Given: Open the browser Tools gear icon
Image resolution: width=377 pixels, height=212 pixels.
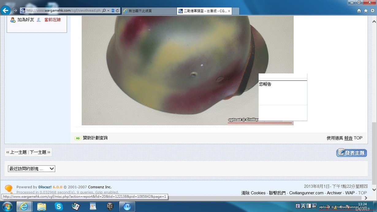Looking at the screenshot, I should (x=372, y=11).
